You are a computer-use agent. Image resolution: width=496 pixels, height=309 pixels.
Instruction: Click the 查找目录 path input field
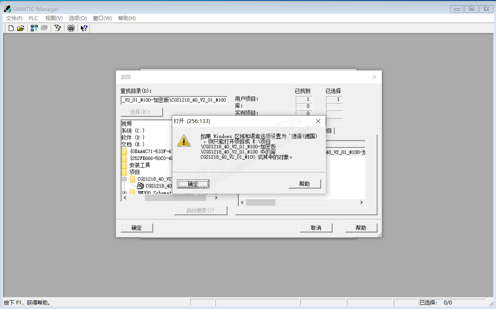point(174,100)
